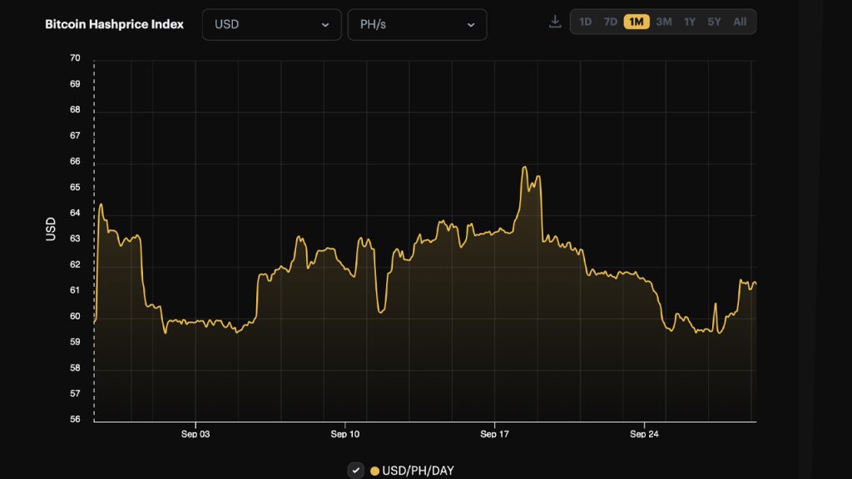Switch to the 5Y time range
The image size is (852, 479).
tap(714, 22)
